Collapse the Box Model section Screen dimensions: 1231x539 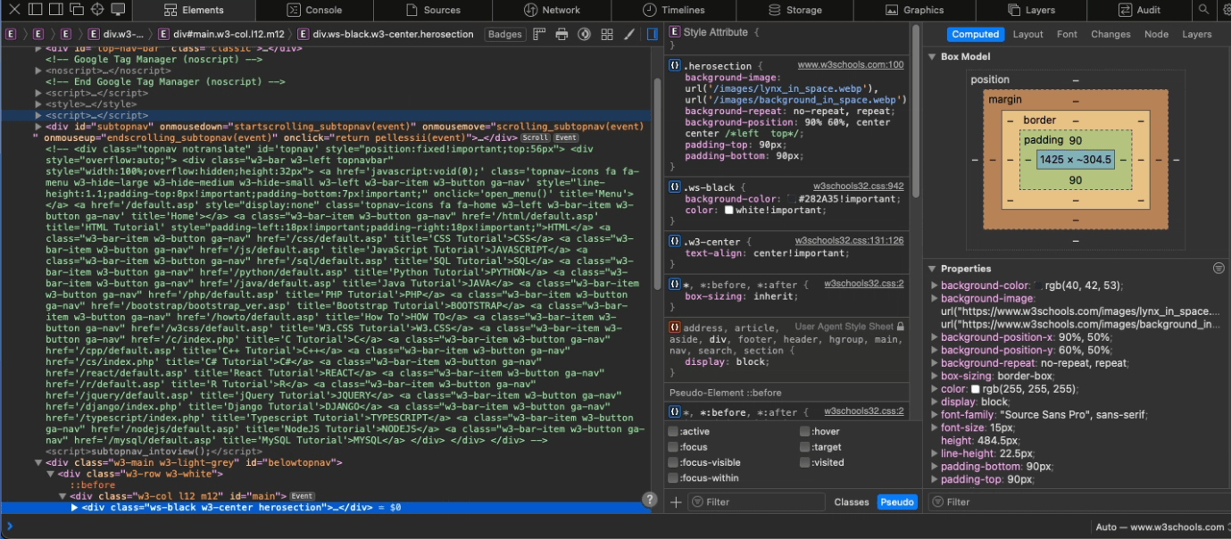tap(932, 56)
